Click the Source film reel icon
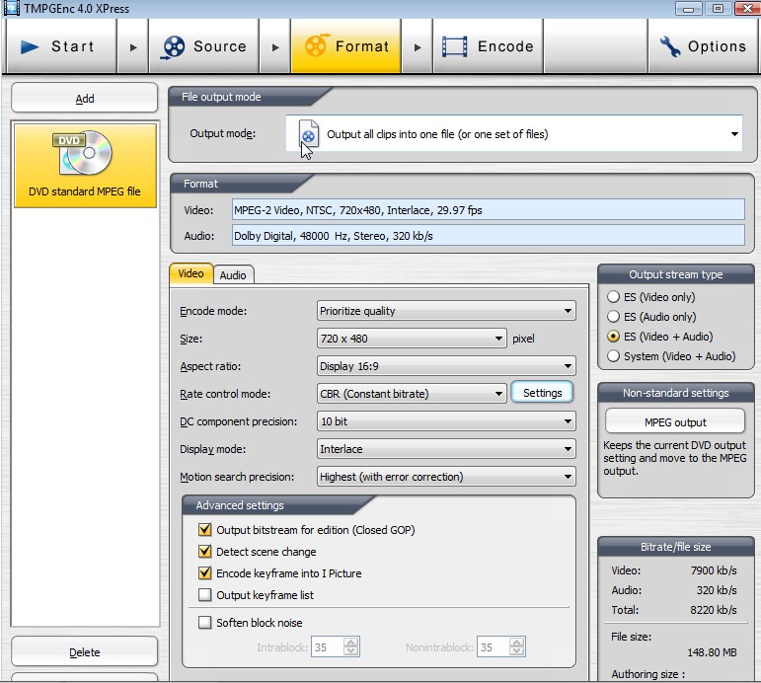This screenshot has height=683, width=761. point(174,46)
